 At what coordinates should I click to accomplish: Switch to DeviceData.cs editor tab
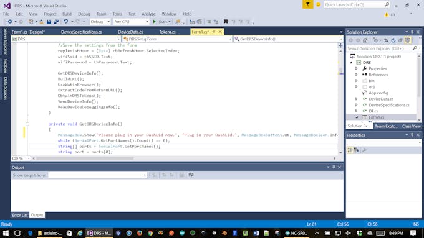tap(130, 32)
